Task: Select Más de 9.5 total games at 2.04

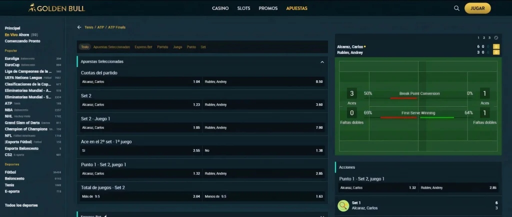Action: tap(140, 197)
